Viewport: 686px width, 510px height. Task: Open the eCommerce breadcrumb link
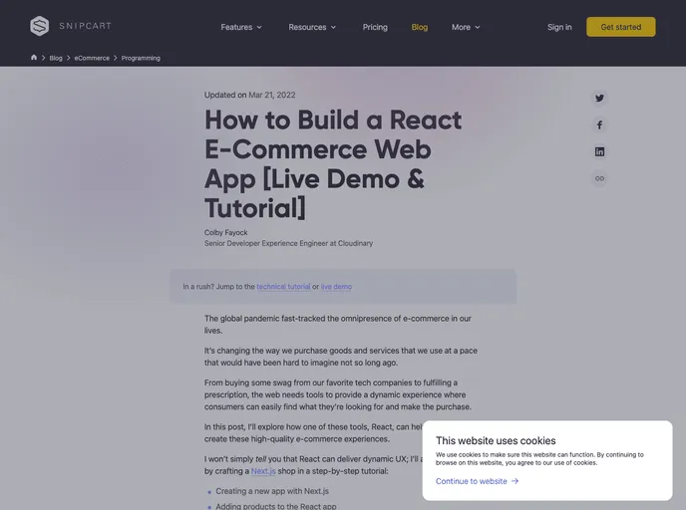click(x=92, y=58)
